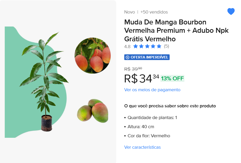The width and height of the screenshot is (241, 163).
Task: Click the current price R$ 34,34
Action: pyautogui.click(x=141, y=79)
